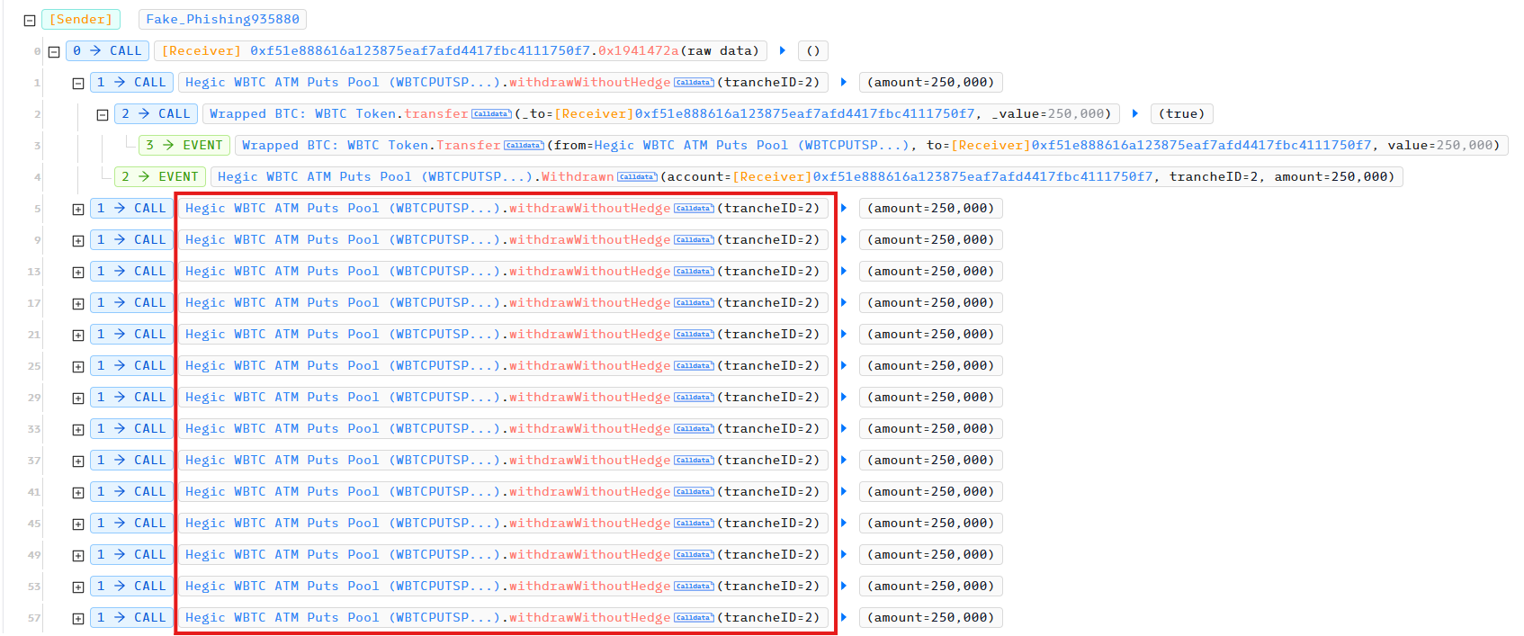Click the '2 → EVENT' badge
The height and width of the screenshot is (636, 1524).
click(159, 177)
